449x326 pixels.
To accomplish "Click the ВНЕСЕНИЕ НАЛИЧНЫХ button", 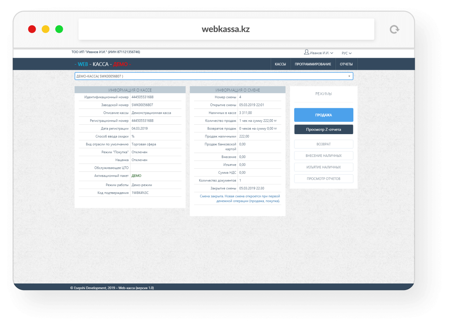I will 324,156.
